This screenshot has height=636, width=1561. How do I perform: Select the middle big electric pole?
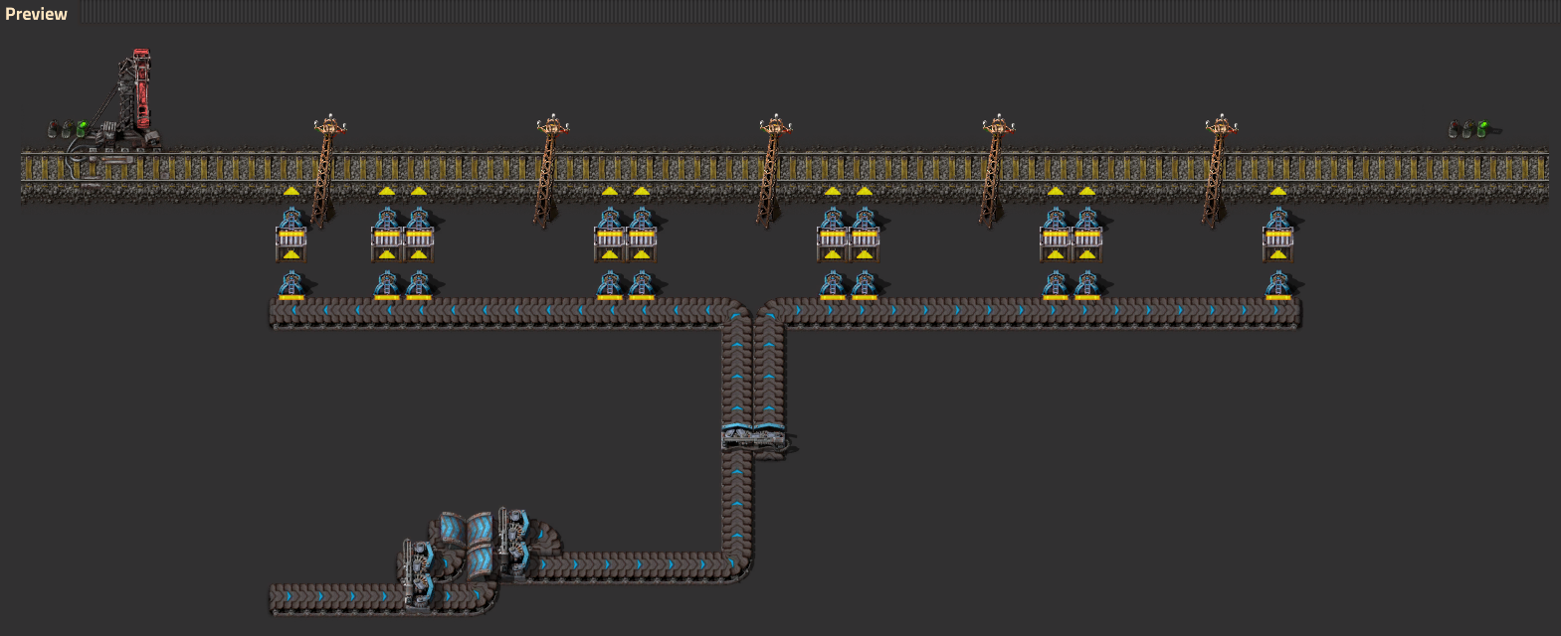tap(772, 169)
